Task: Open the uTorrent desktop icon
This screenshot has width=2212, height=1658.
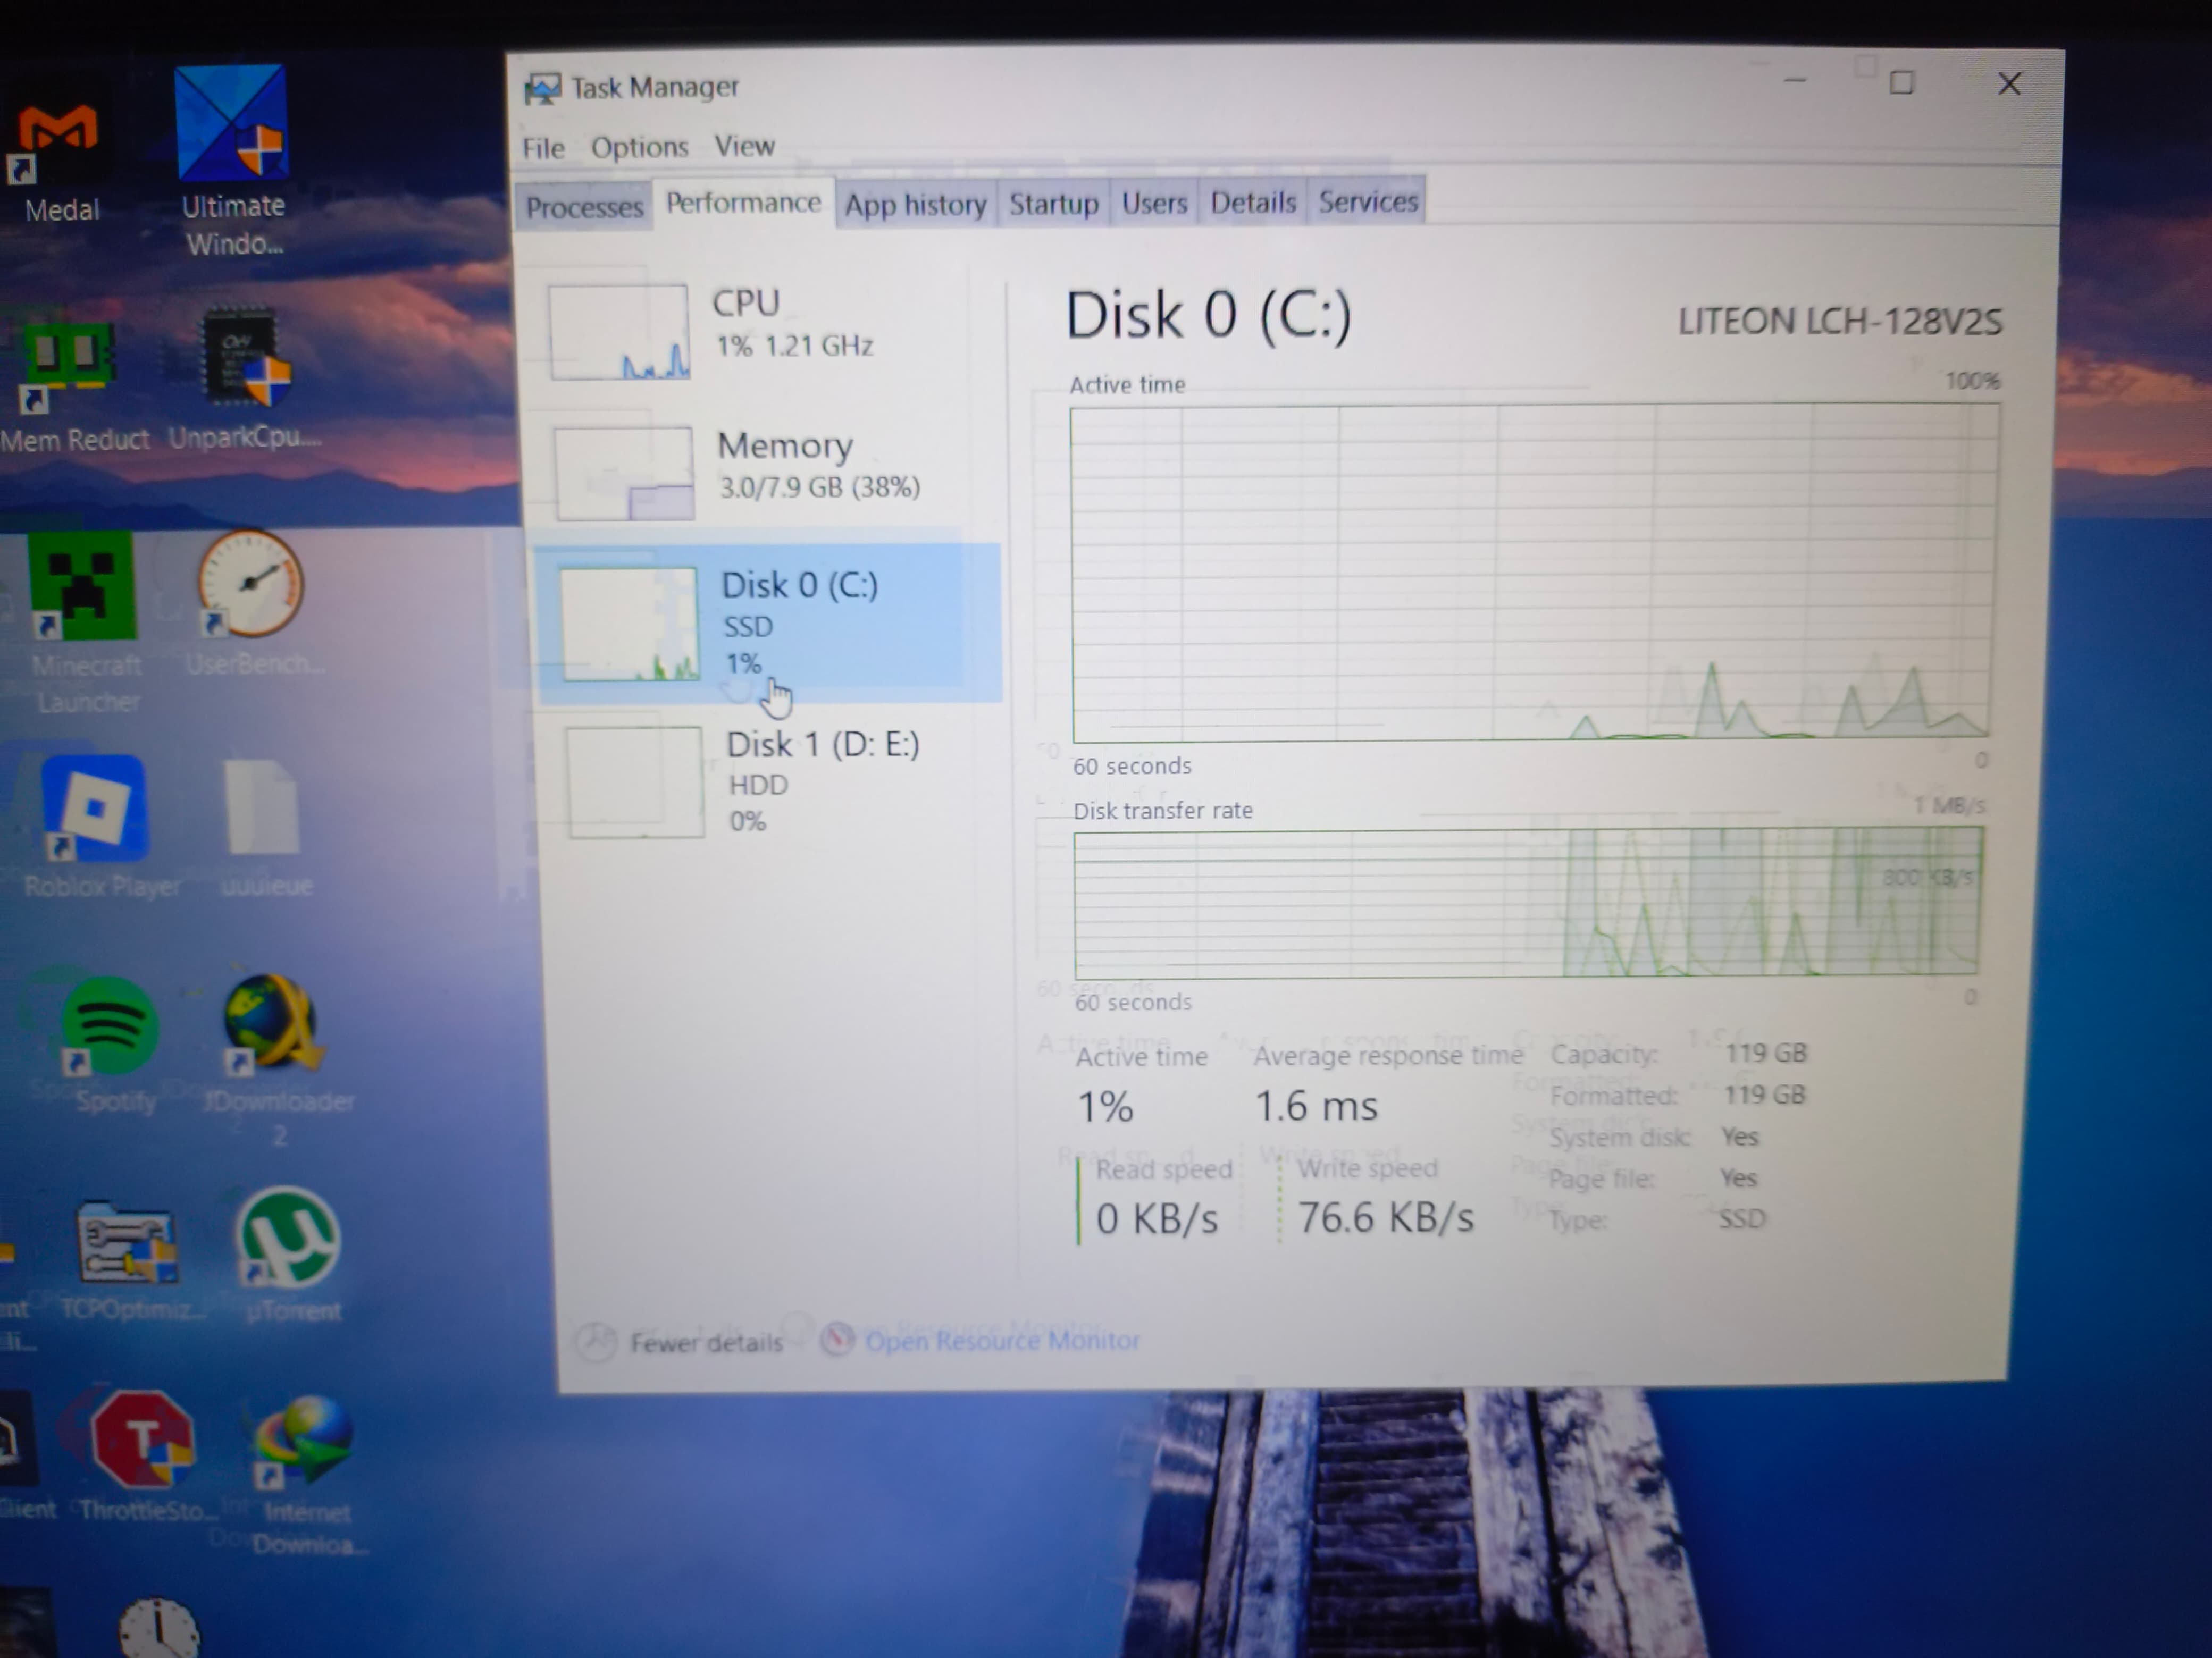Action: (289, 1238)
